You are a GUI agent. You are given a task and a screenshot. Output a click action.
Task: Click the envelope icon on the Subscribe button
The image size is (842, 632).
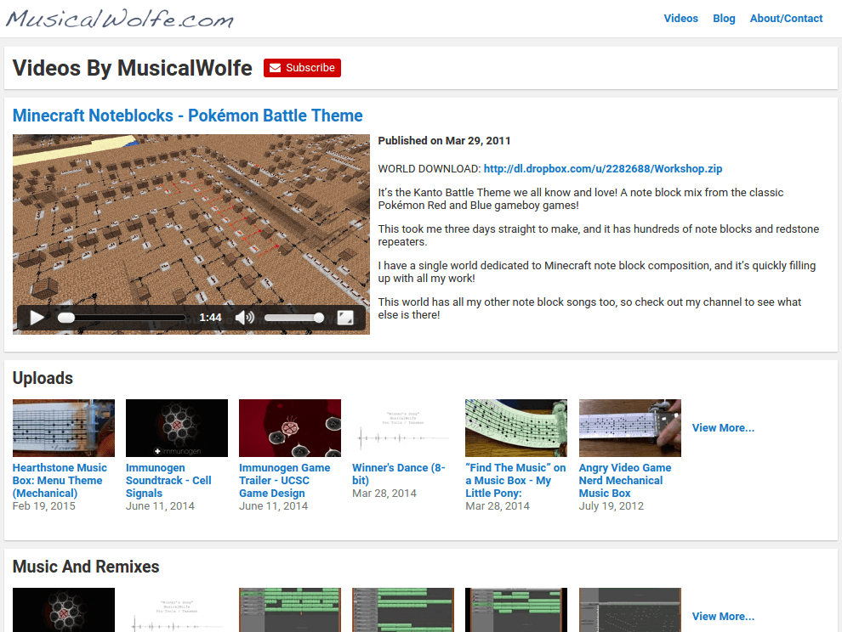coord(274,67)
